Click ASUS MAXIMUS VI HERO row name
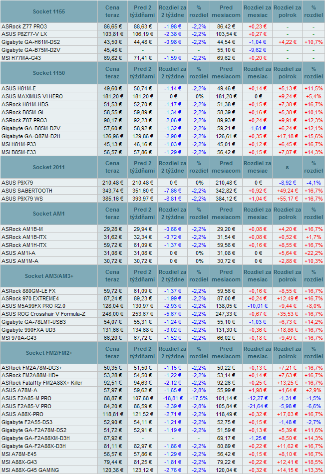This screenshot has width=325, height=474. tap(32, 96)
